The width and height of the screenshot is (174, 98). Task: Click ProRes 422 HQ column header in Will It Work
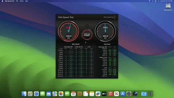pos(79,47)
